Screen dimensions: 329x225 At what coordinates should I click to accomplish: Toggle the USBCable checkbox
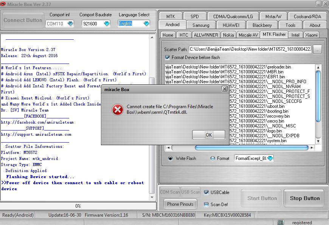pyautogui.click(x=206, y=192)
